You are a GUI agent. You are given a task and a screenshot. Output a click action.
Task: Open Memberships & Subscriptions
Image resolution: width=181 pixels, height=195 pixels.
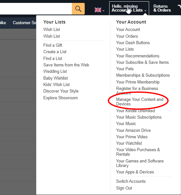pos(143,75)
